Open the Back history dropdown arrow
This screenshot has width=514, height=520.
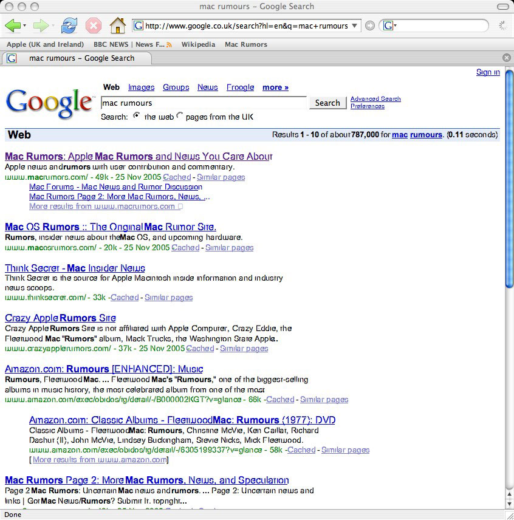point(24,26)
